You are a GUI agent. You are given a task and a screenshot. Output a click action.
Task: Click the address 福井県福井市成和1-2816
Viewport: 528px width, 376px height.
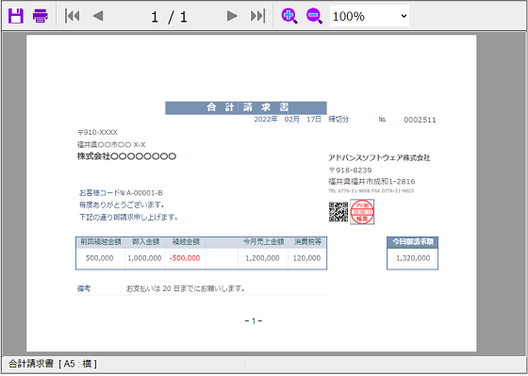click(371, 182)
